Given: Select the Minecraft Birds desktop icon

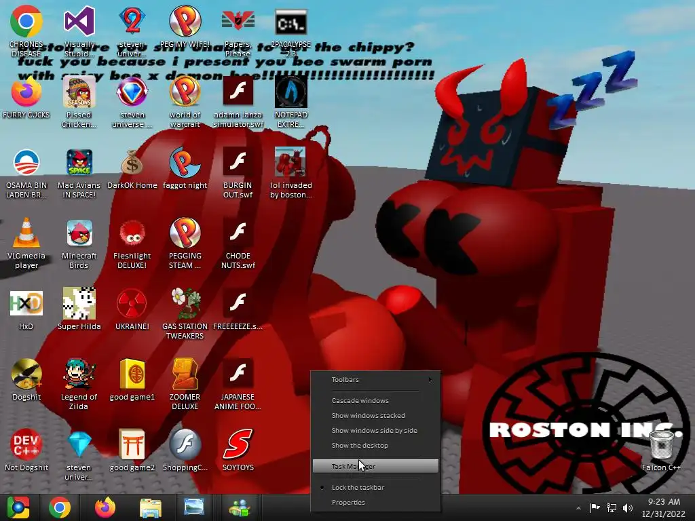Looking at the screenshot, I should [79, 244].
